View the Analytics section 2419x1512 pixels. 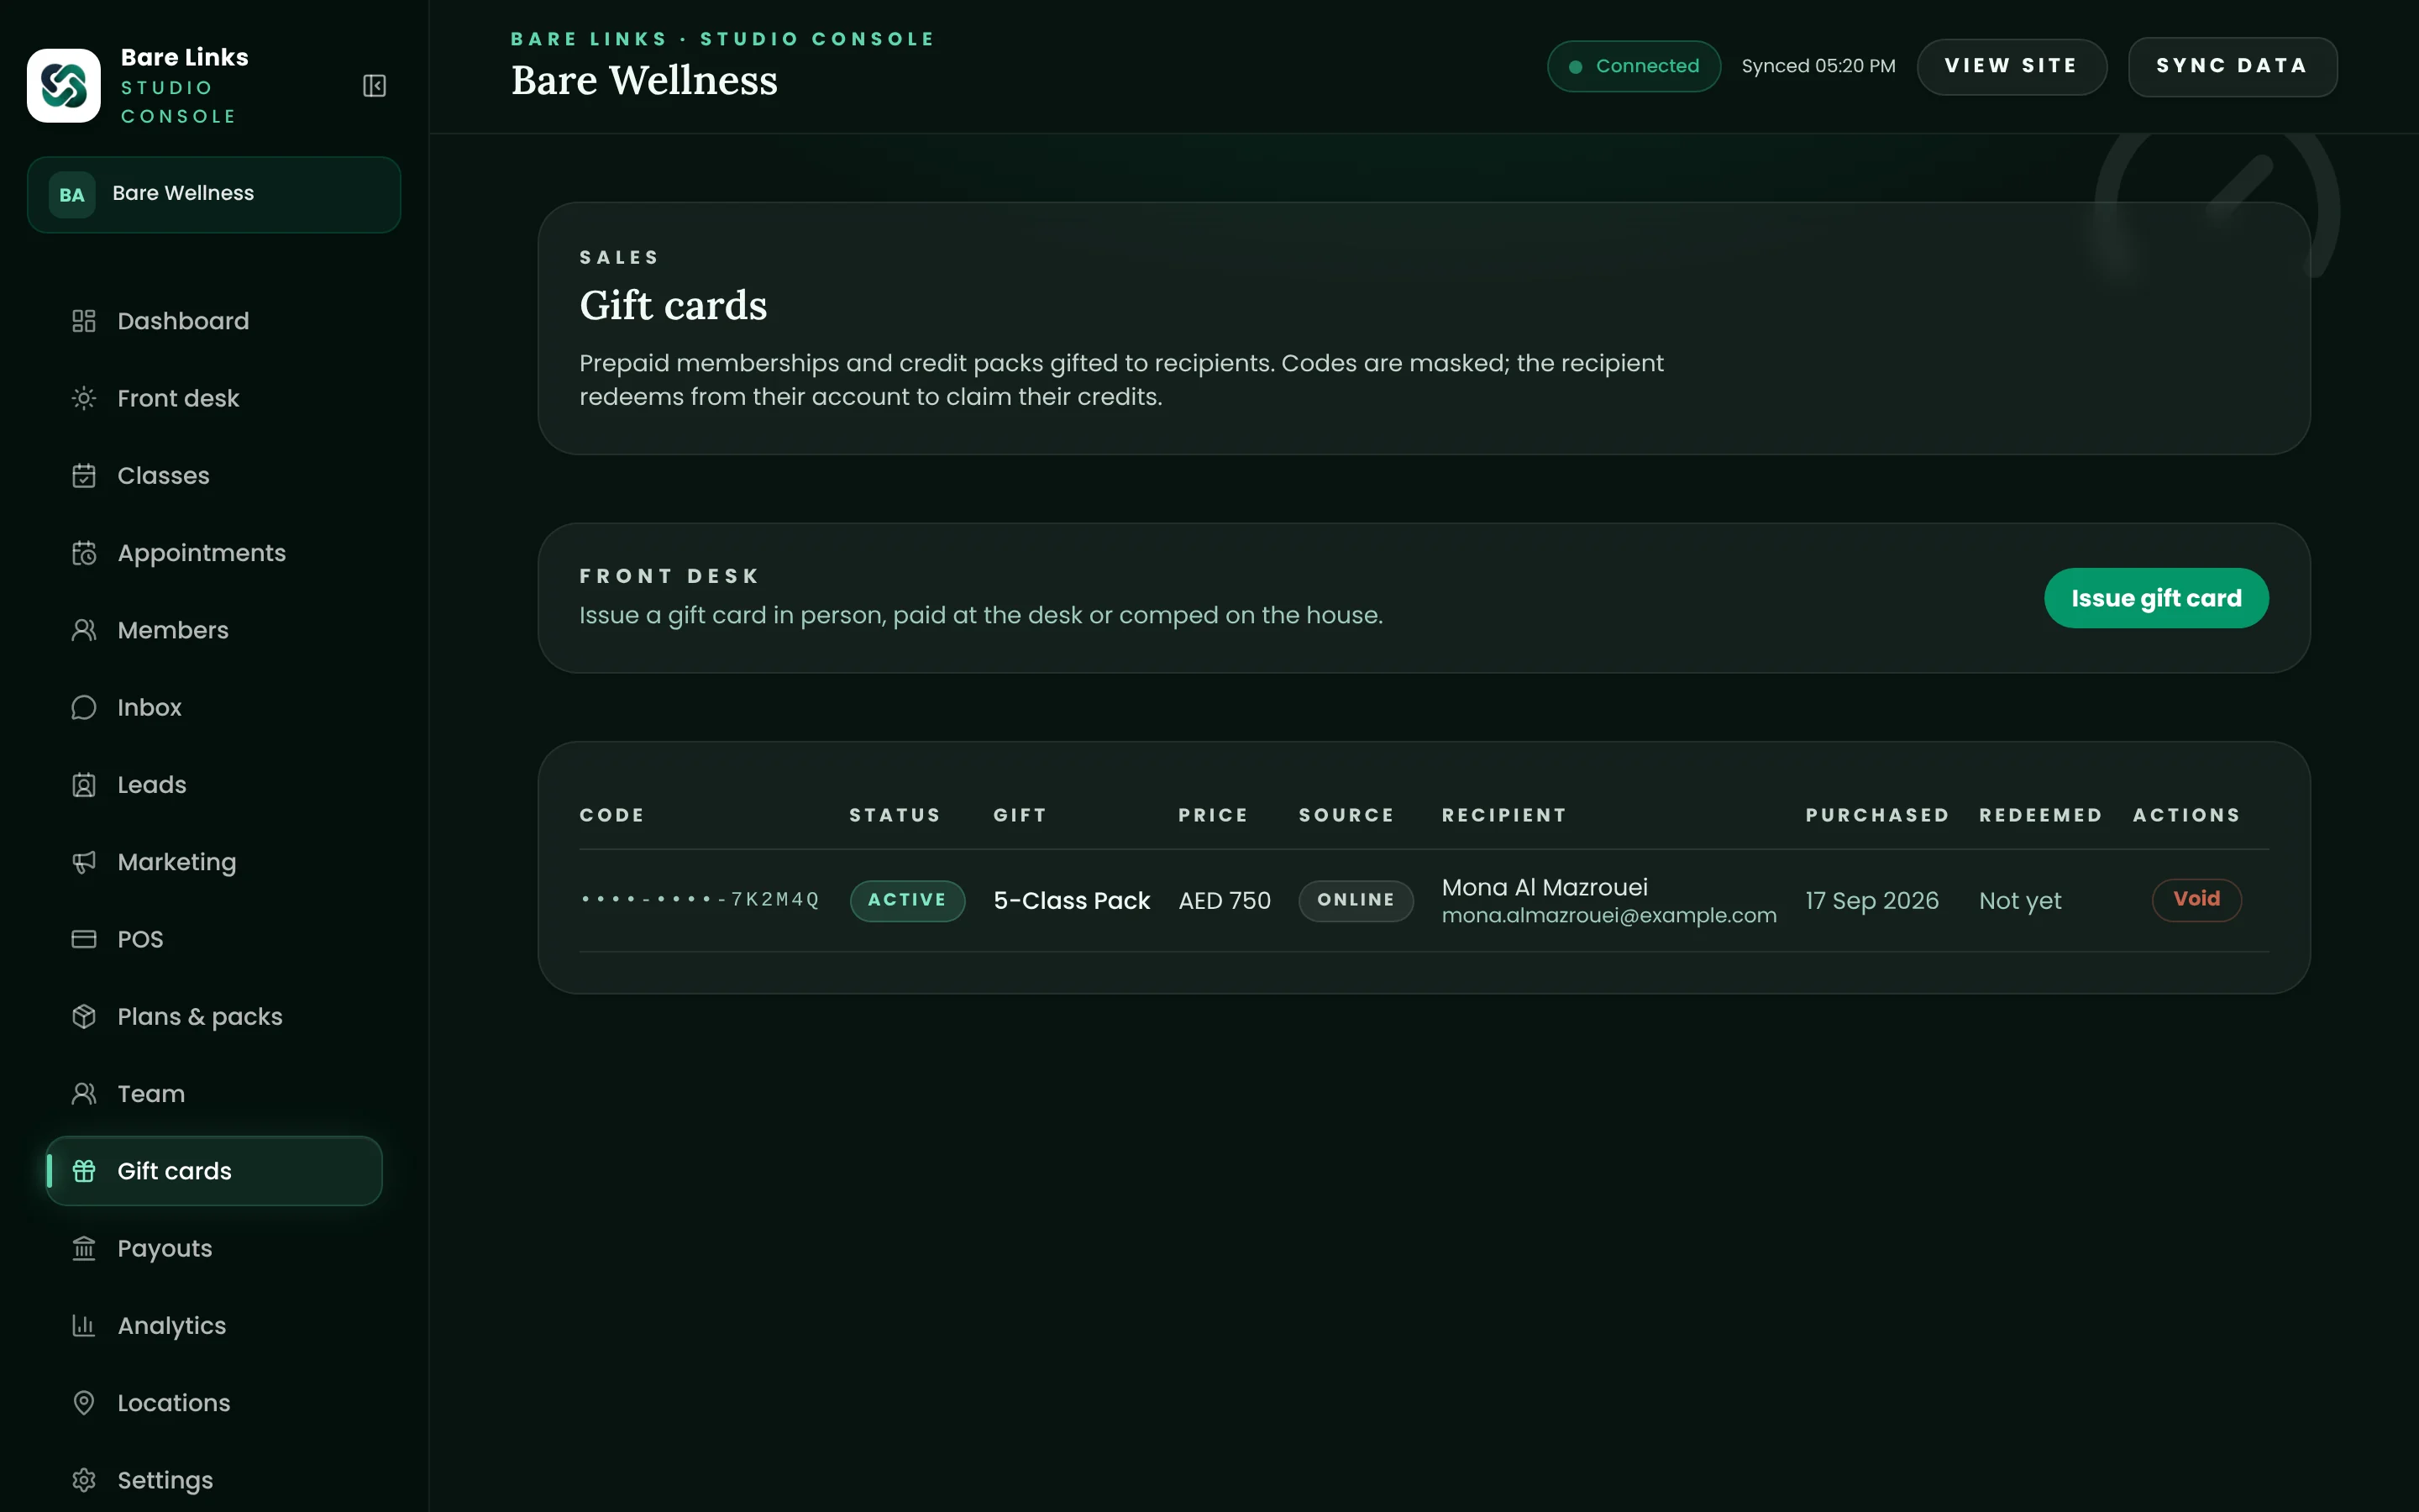click(x=214, y=1326)
